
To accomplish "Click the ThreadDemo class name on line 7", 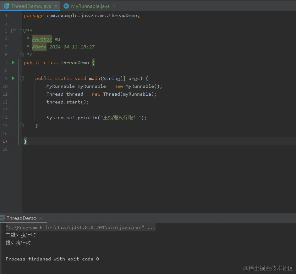I will click(x=75, y=63).
